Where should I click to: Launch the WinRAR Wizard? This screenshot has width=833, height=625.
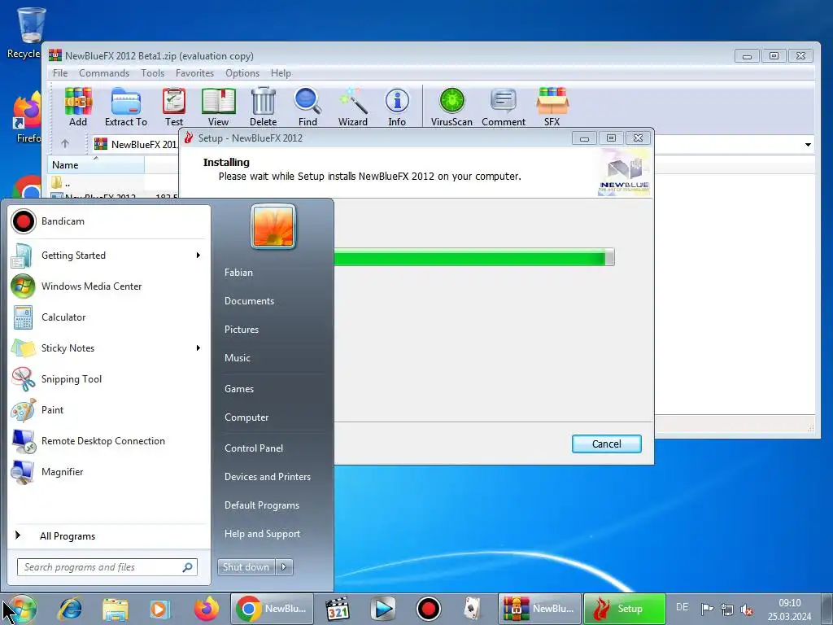(353, 107)
